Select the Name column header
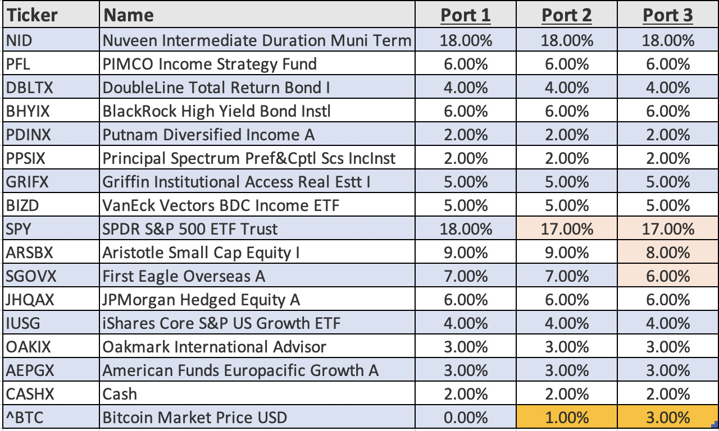Image resolution: width=719 pixels, height=431 pixels. coord(129,15)
